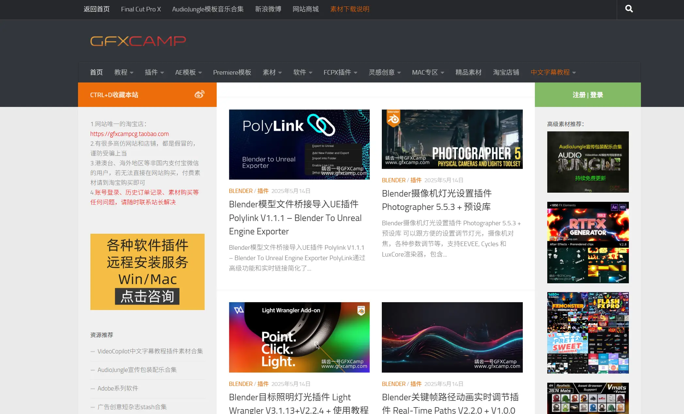Open the Light Wrangler Add-on thumbnail

(299, 337)
